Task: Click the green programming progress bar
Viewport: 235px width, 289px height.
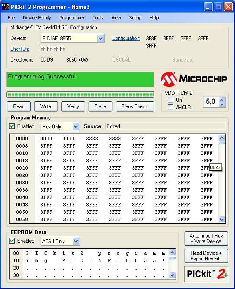Action: (80, 95)
